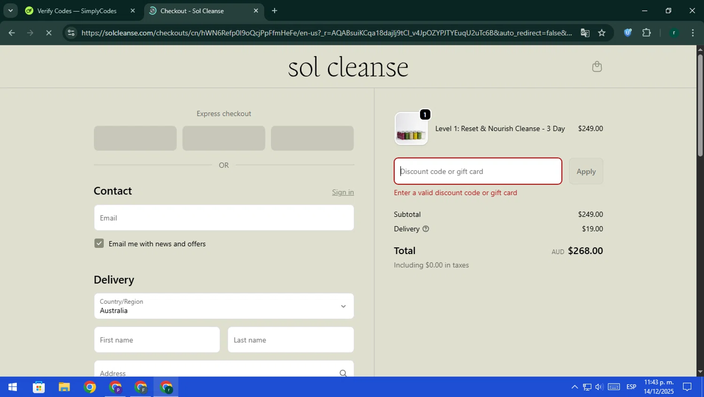Screen dimensions: 704x397
Task: Click the network status tray icon
Action: click(x=587, y=387)
